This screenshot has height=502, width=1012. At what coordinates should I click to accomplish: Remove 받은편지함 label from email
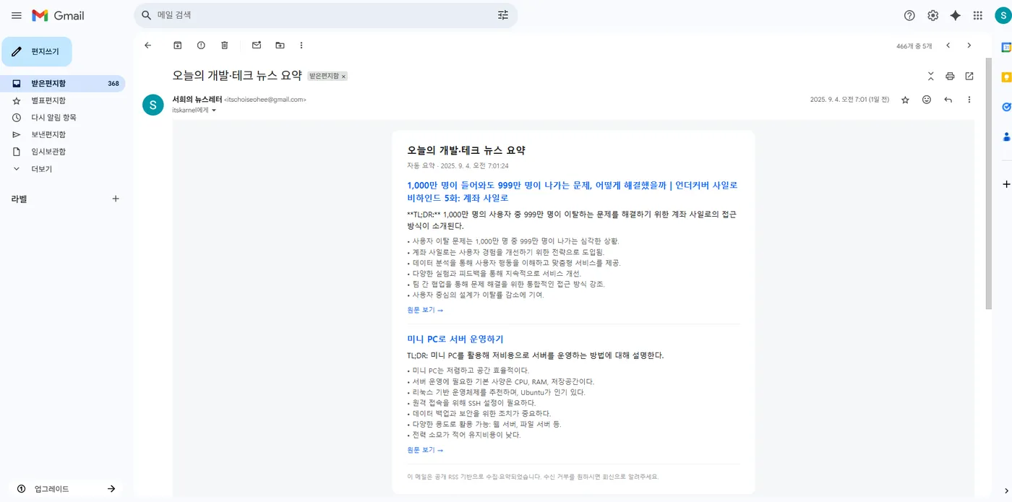point(343,76)
